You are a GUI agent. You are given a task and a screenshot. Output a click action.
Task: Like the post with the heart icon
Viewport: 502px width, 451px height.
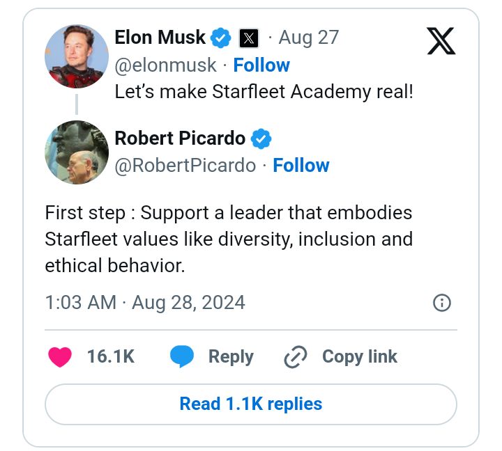tap(61, 357)
